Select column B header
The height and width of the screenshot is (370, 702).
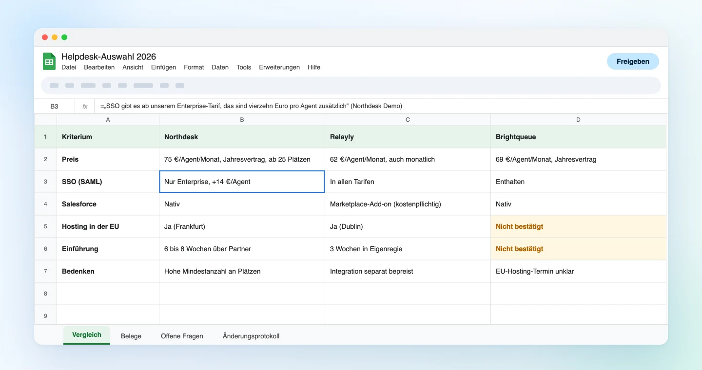[242, 120]
